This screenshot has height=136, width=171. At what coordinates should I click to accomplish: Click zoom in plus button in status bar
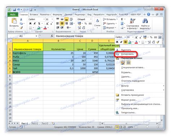point(158,127)
